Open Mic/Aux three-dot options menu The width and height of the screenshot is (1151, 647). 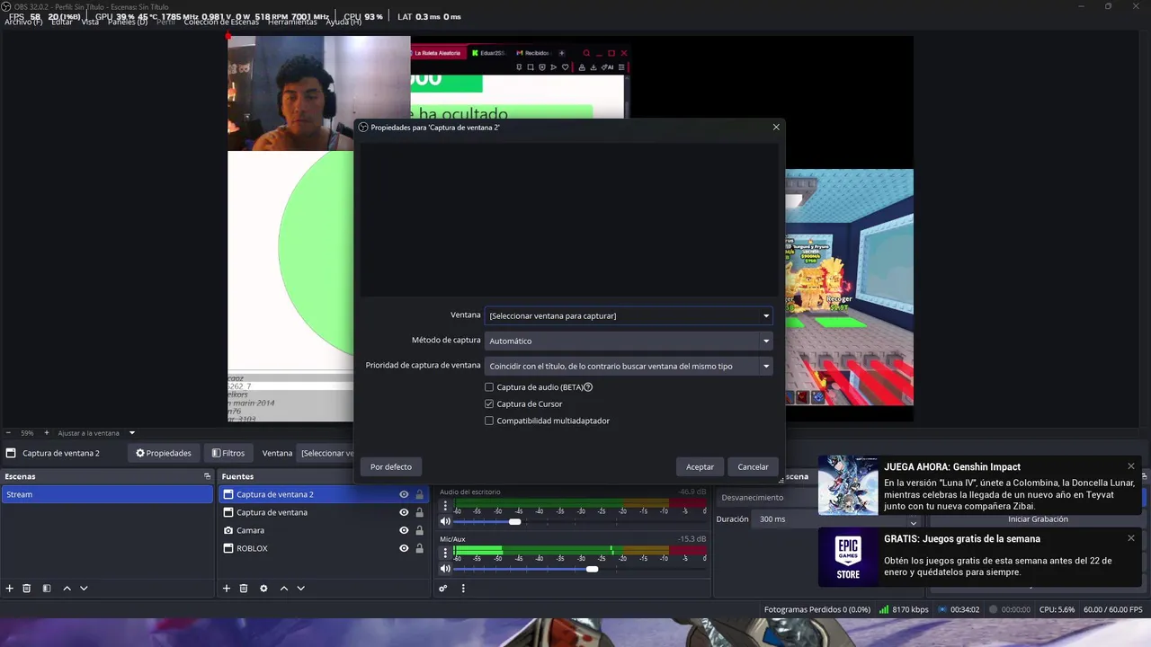(x=445, y=554)
